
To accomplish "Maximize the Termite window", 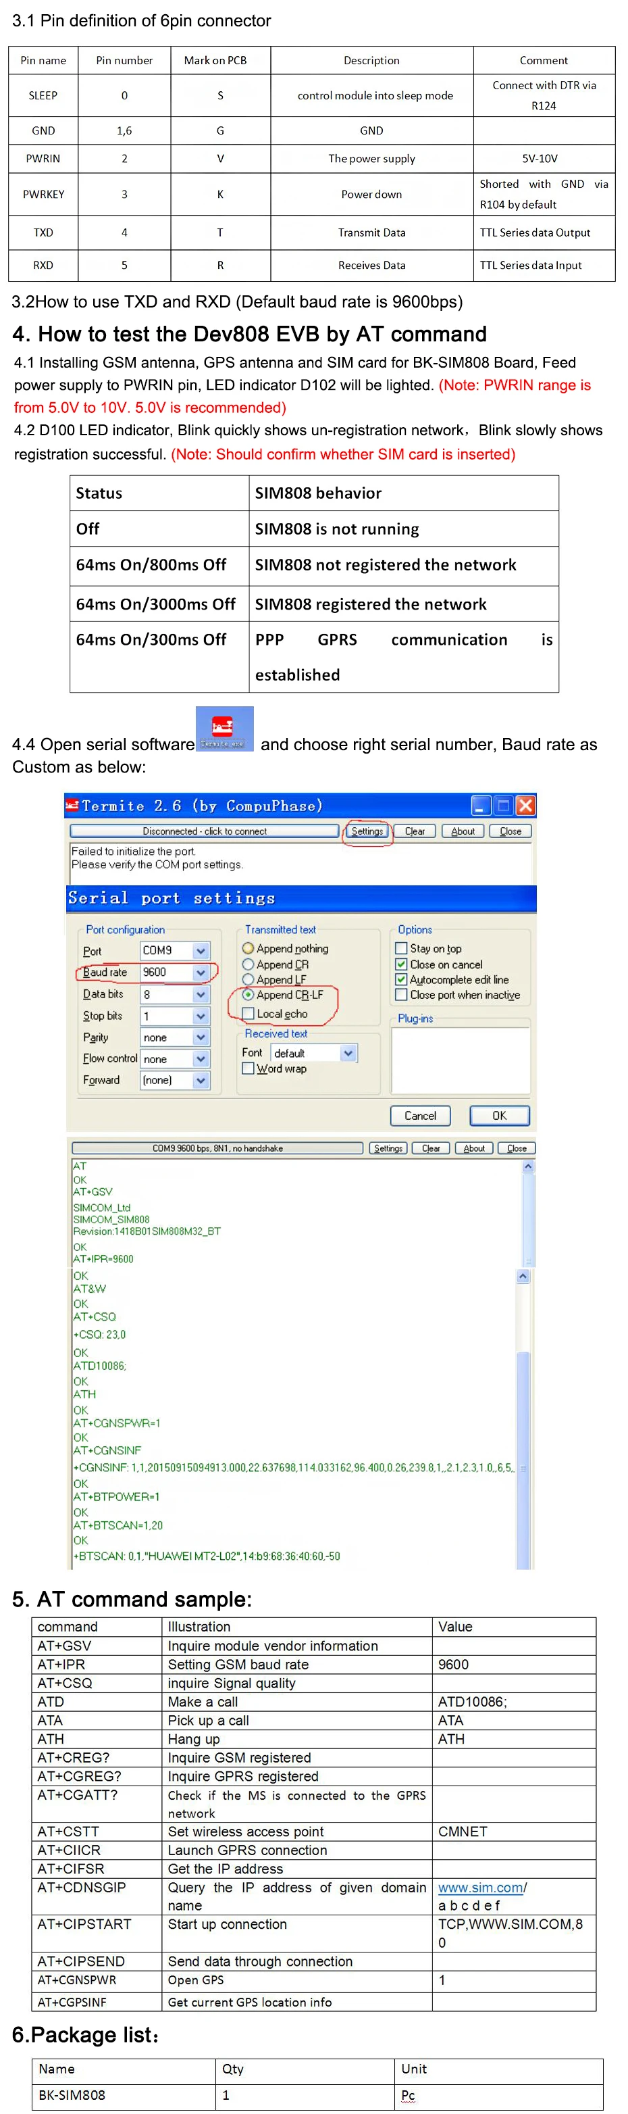I will pyautogui.click(x=503, y=805).
